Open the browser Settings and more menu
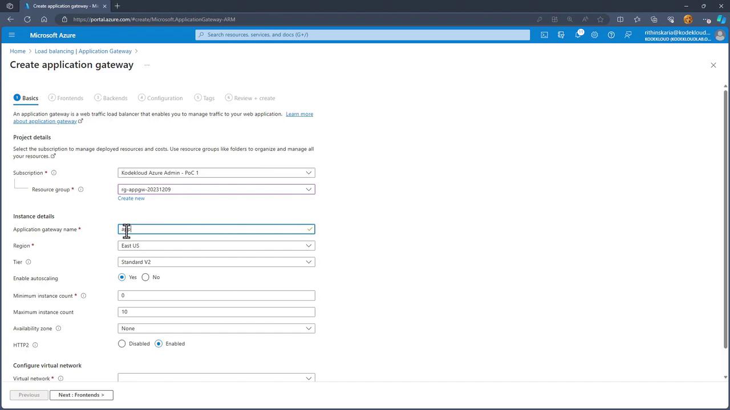 tap(706, 19)
